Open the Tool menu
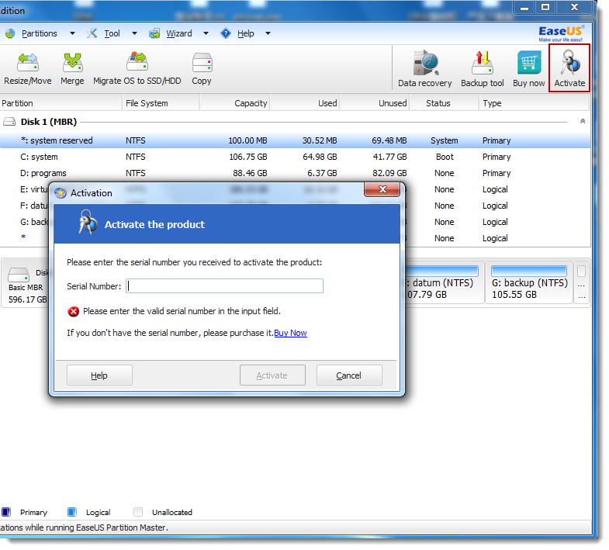609x550 pixels. [112, 33]
